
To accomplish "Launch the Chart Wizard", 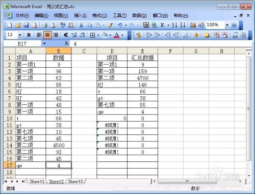I will click(x=193, y=25).
